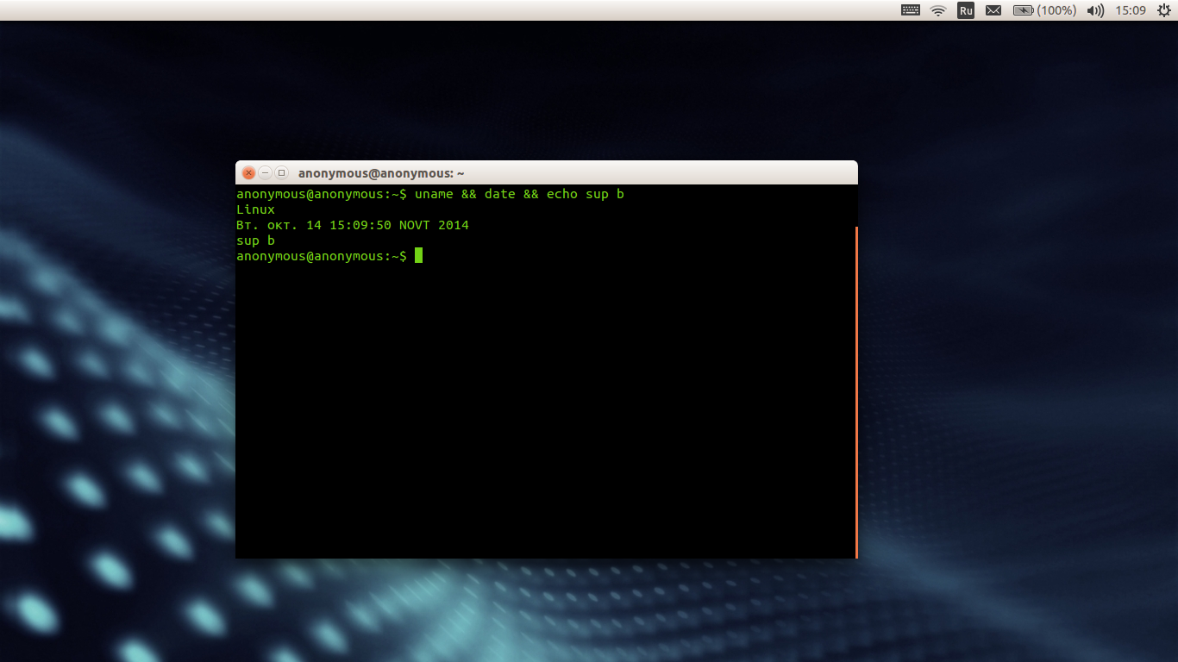Open the system gear session menu

[1163, 10]
